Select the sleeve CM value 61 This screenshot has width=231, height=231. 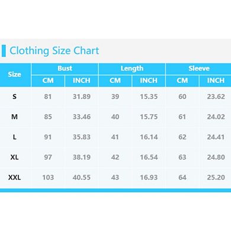182,117
